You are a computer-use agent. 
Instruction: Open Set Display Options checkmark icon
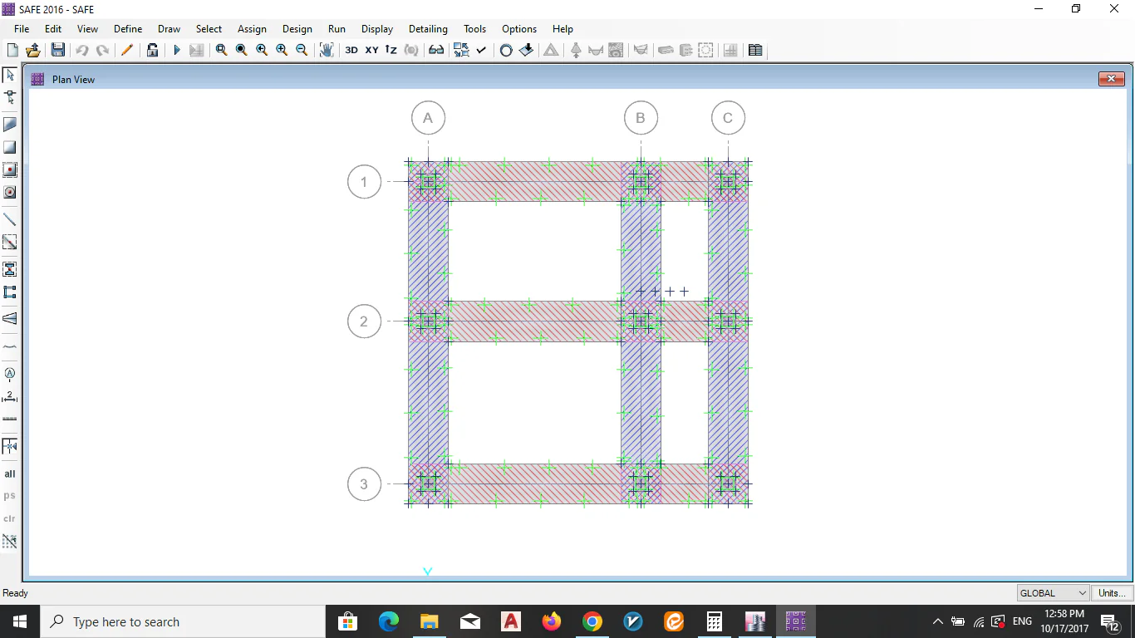coord(481,50)
